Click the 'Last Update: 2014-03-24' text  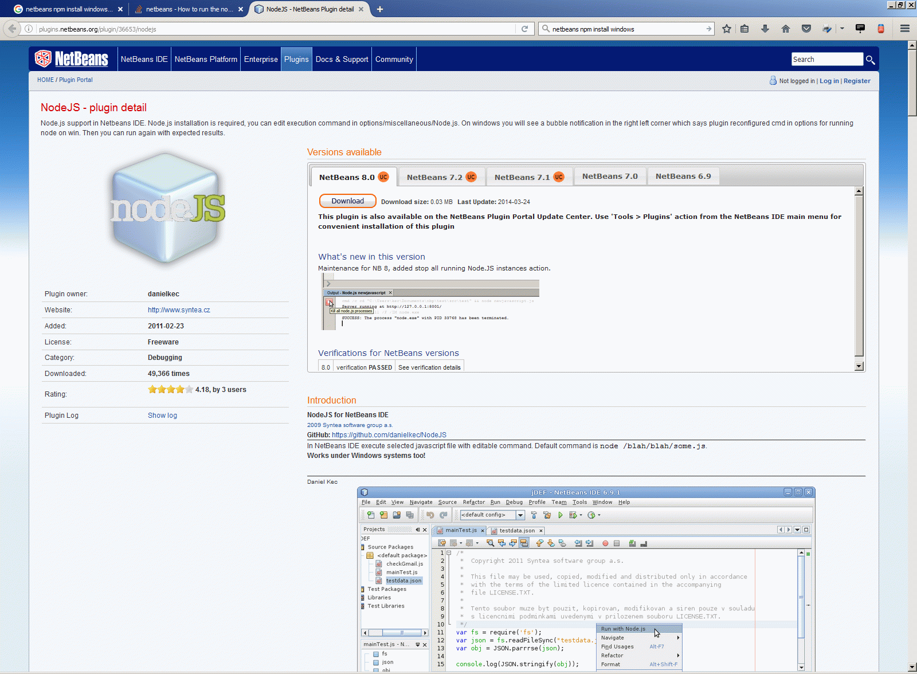[x=493, y=202]
